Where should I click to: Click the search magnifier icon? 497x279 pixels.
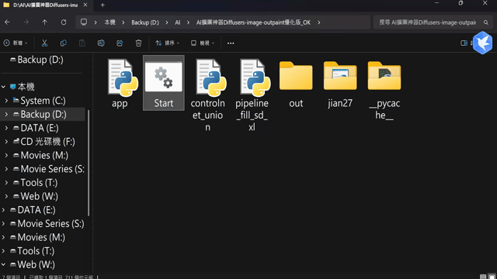click(x=486, y=22)
